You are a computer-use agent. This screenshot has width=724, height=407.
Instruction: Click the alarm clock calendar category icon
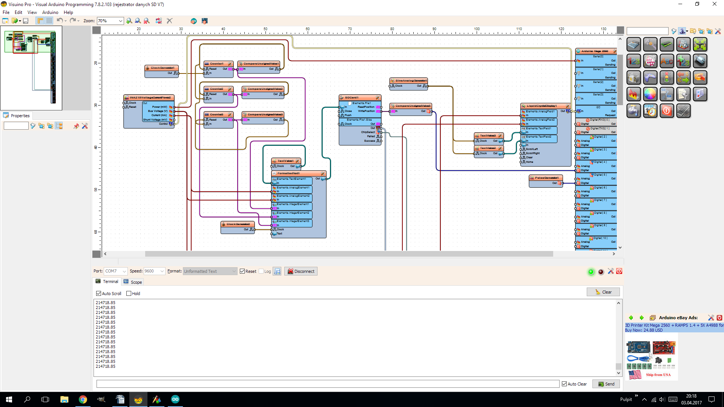pyautogui.click(x=650, y=111)
